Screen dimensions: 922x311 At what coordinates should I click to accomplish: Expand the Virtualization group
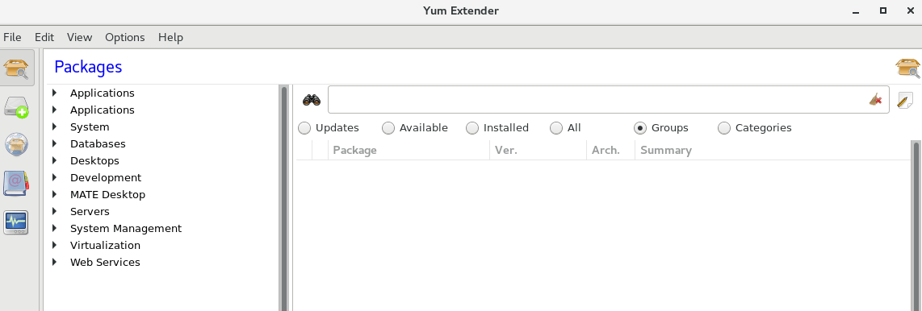pos(55,245)
